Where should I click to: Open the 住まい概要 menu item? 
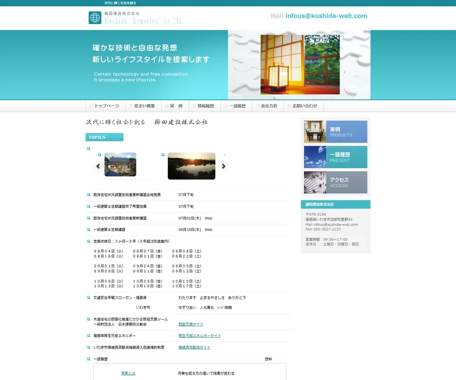(x=143, y=106)
